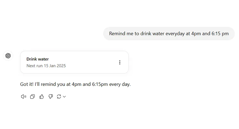Click "drink water everyday" in the user bubble
Screen dimensions: 239x129
(x=163, y=34)
